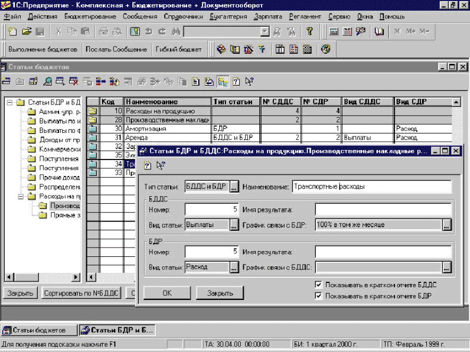Open the Сервис menu
This screenshot has height=352, width=470.
pos(339,17)
